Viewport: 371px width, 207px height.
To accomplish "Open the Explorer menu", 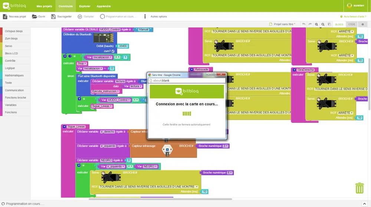I will (x=85, y=6).
